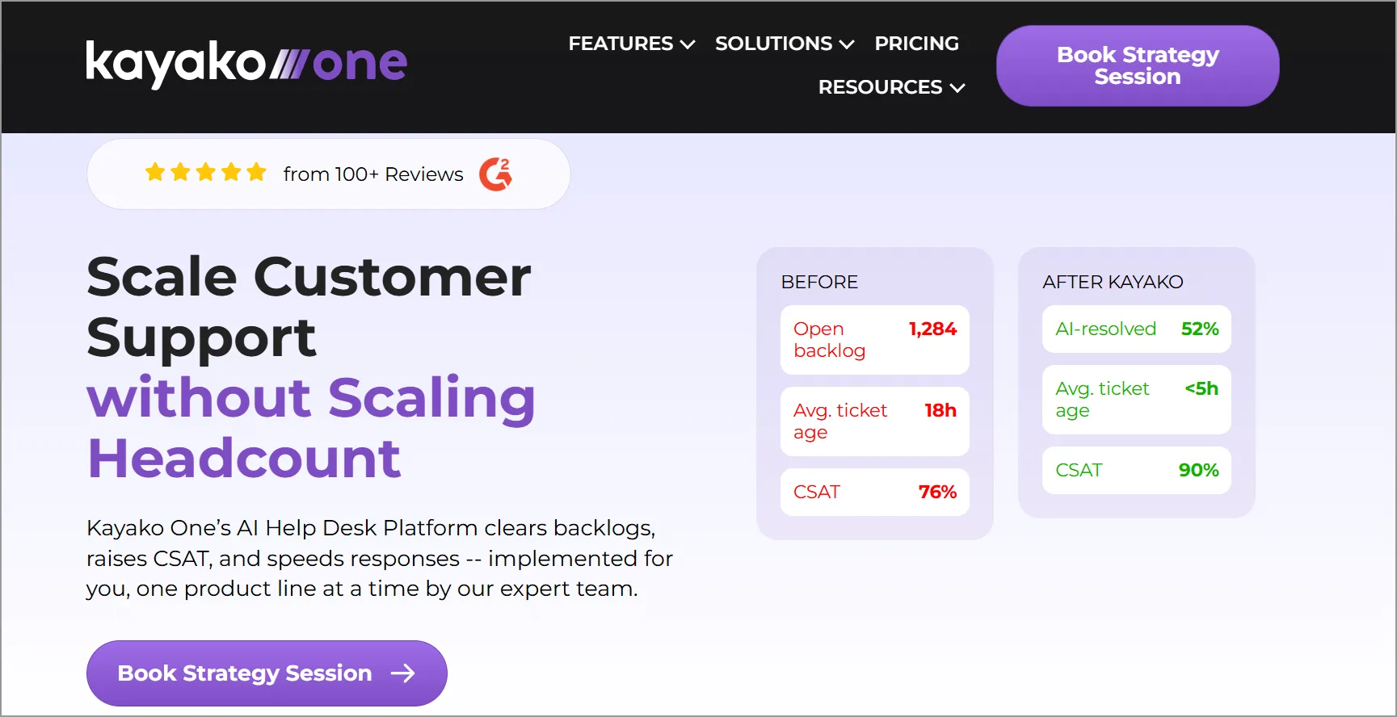The width and height of the screenshot is (1397, 717).
Task: Click the first gold star icon
Action: tap(154, 171)
